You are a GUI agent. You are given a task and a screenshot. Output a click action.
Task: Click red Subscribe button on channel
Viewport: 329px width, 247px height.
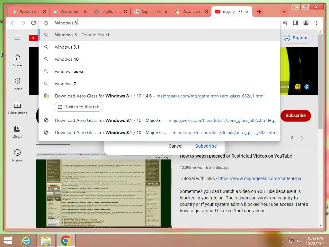click(296, 115)
